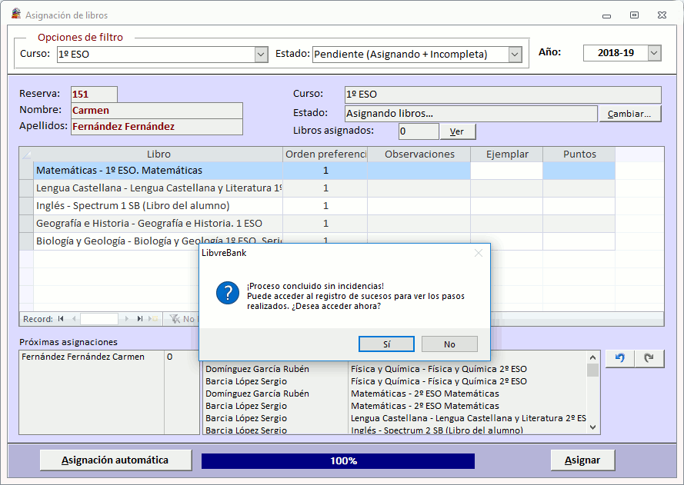Image resolution: width=684 pixels, height=485 pixels.
Task: Click the redo arrow icon
Action: coord(648,358)
